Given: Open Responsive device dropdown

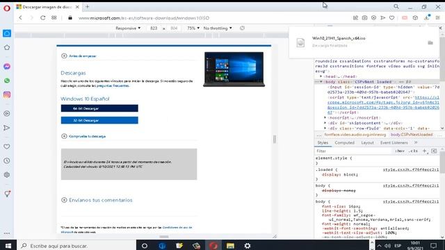Looking at the screenshot, I should [128, 28].
